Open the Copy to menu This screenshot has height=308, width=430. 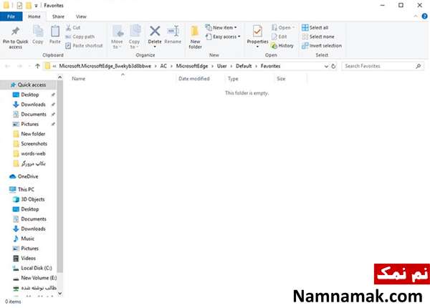click(x=135, y=37)
